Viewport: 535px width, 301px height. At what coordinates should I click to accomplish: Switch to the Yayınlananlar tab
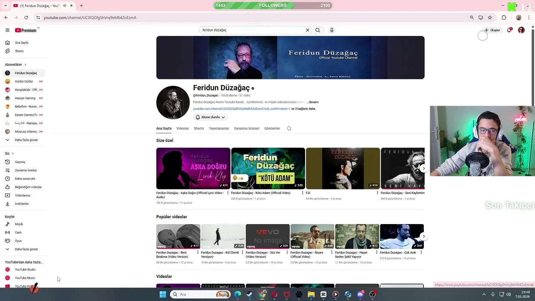pos(219,128)
